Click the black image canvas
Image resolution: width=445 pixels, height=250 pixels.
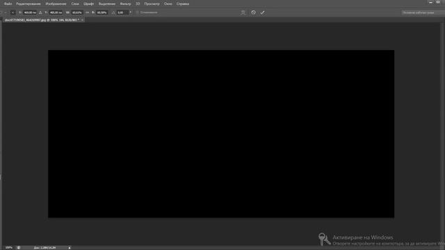(221, 134)
